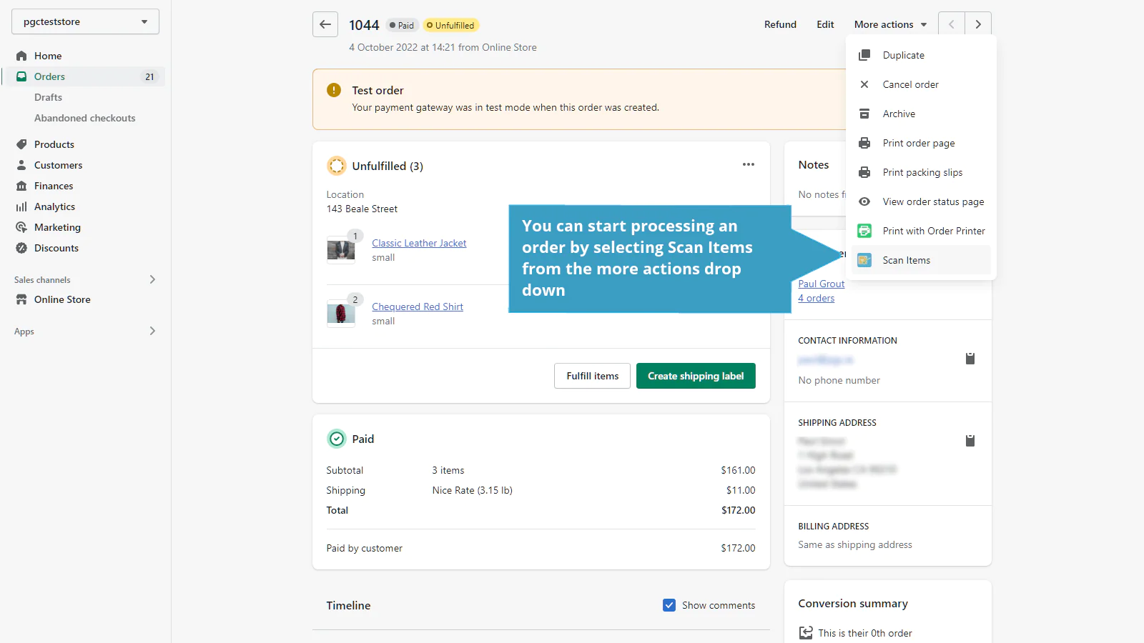Click the back arrow beside order 1044
This screenshot has width=1144, height=643.
click(325, 24)
